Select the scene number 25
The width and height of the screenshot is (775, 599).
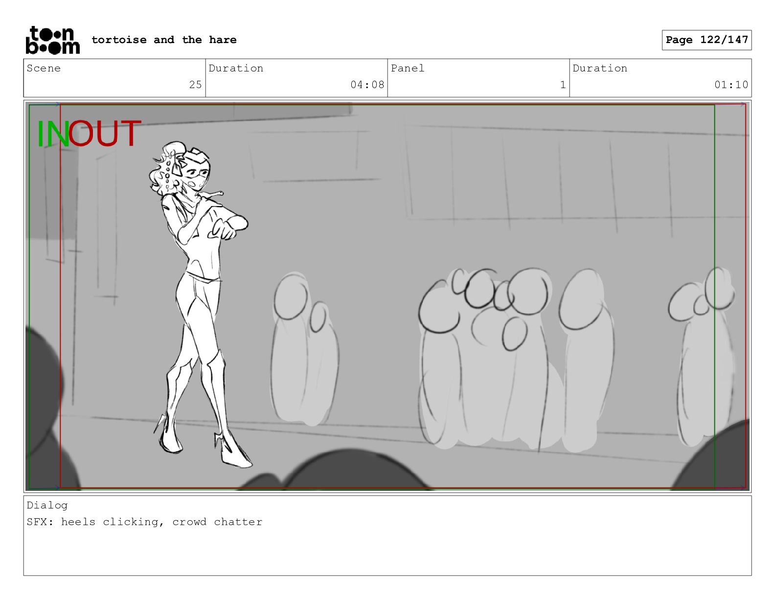(195, 85)
